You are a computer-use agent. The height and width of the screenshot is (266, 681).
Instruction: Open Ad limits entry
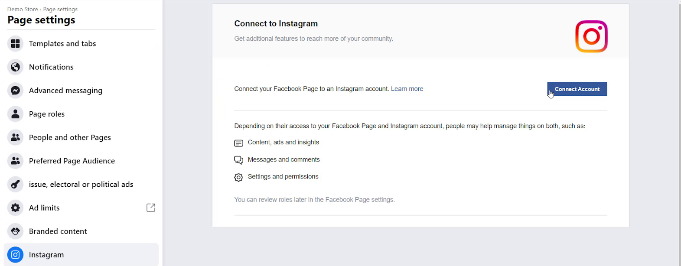point(81,208)
